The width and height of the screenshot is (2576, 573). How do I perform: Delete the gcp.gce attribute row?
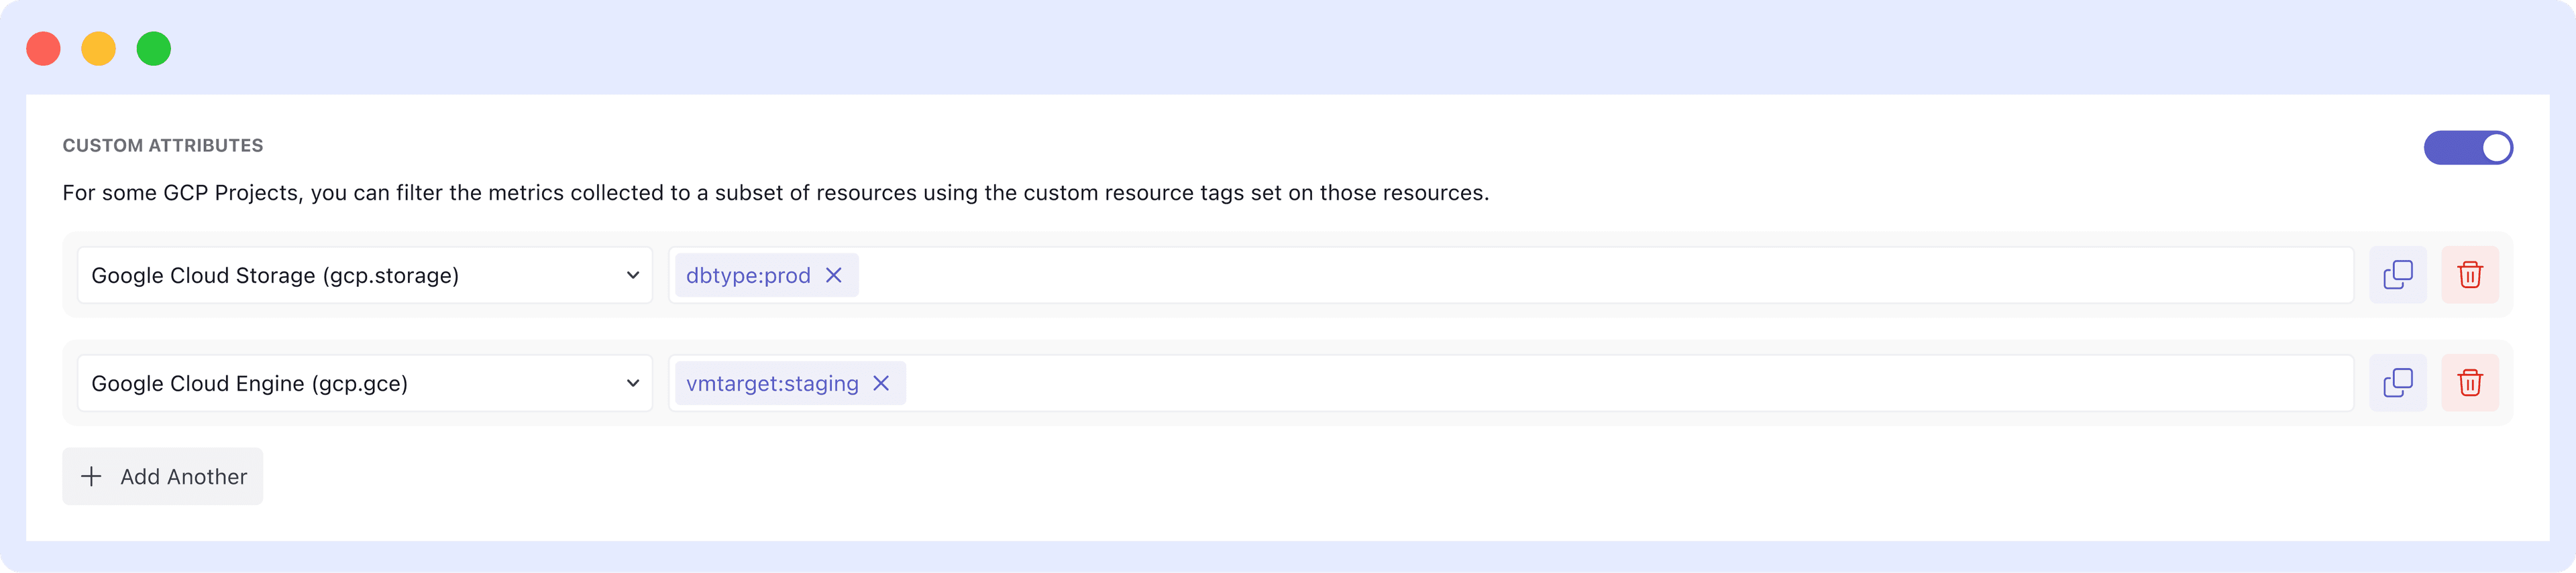tap(2470, 382)
